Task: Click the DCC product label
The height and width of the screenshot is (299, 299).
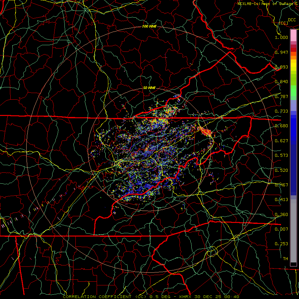Action: coord(292,20)
